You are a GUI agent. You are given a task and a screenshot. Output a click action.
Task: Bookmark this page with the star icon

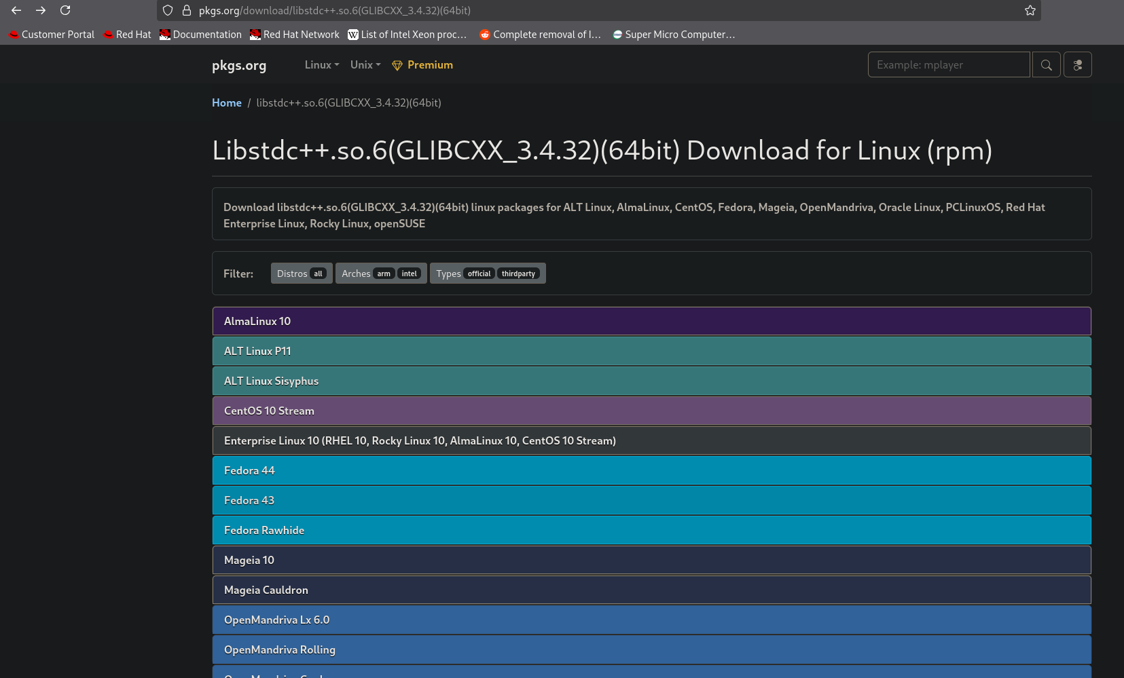[1030, 10]
